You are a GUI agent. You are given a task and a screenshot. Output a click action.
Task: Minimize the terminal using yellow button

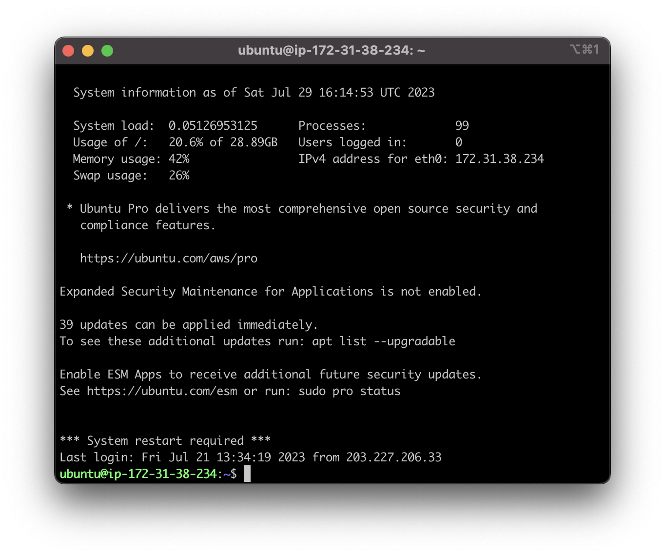[x=88, y=51]
